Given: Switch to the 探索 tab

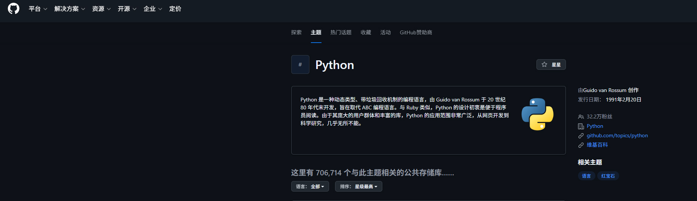Looking at the screenshot, I should pyautogui.click(x=297, y=32).
